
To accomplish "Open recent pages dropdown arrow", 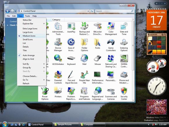I will click(15, 11).
